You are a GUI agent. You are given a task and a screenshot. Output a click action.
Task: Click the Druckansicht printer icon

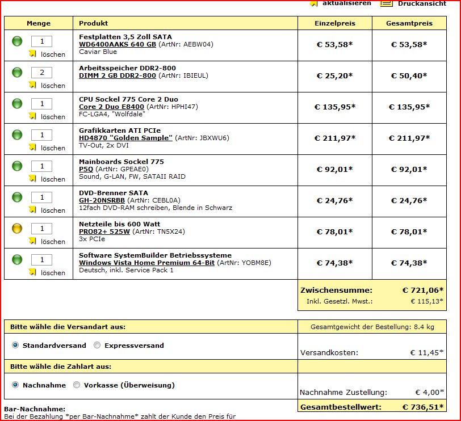click(386, 3)
